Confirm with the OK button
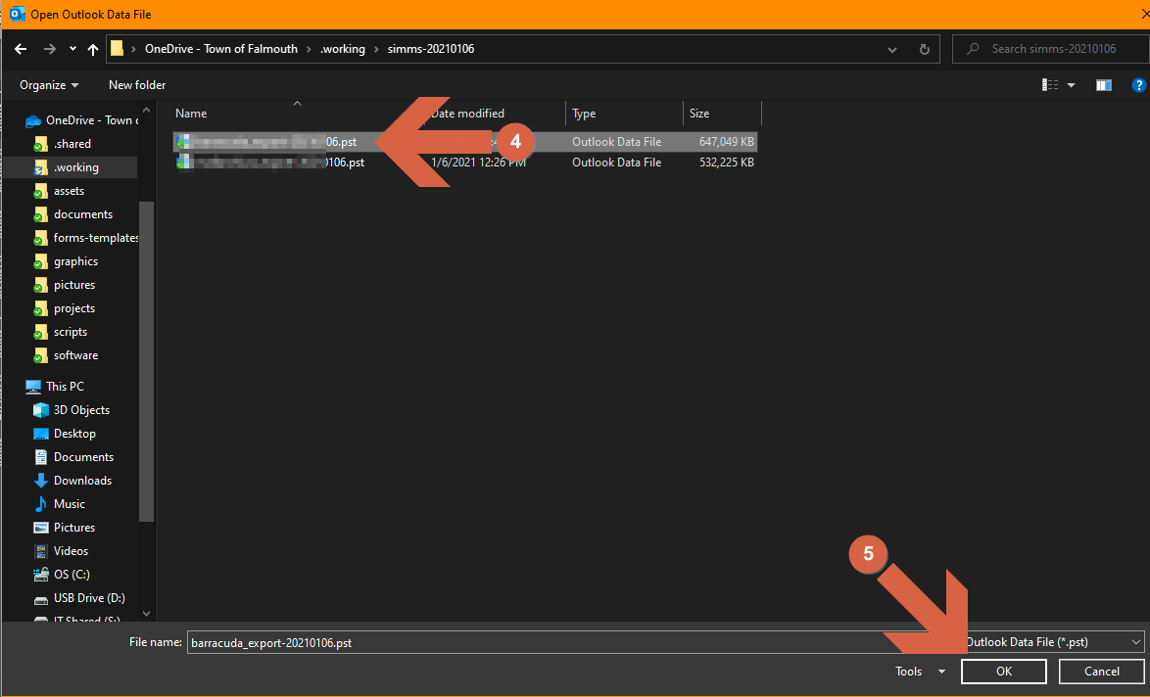 click(x=1004, y=672)
